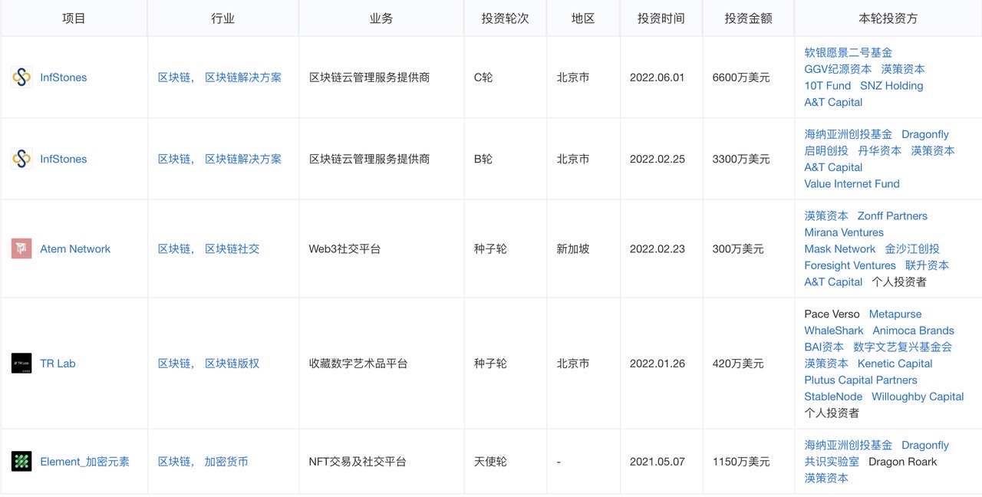Select the 天使轮 round cell
Viewport: 982px width, 497px height.
click(x=490, y=462)
